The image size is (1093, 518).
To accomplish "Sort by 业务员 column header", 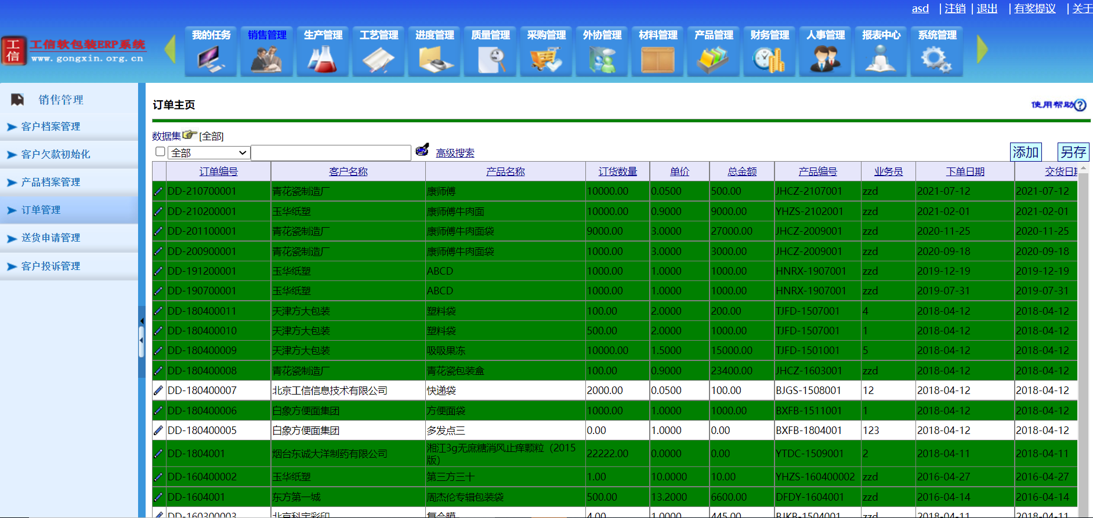I will point(889,172).
